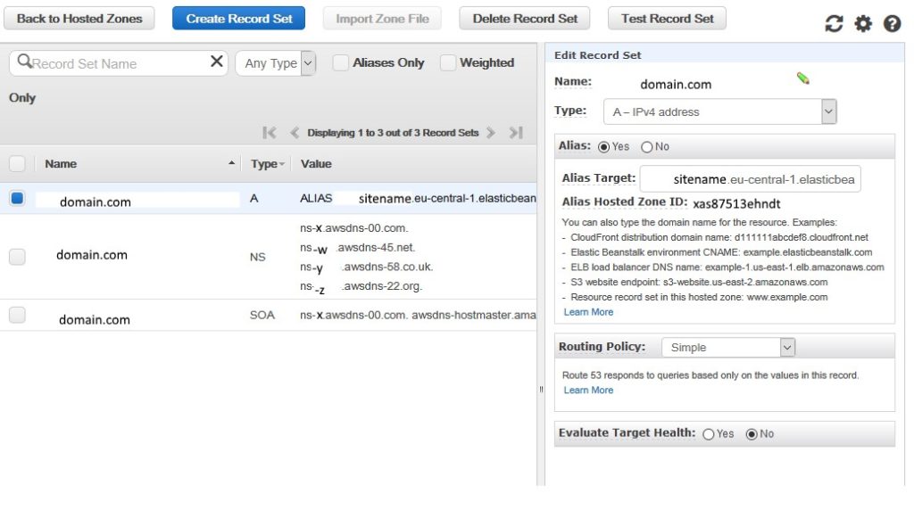Open the Route 53 settings gear
914x527 pixels.
(863, 24)
